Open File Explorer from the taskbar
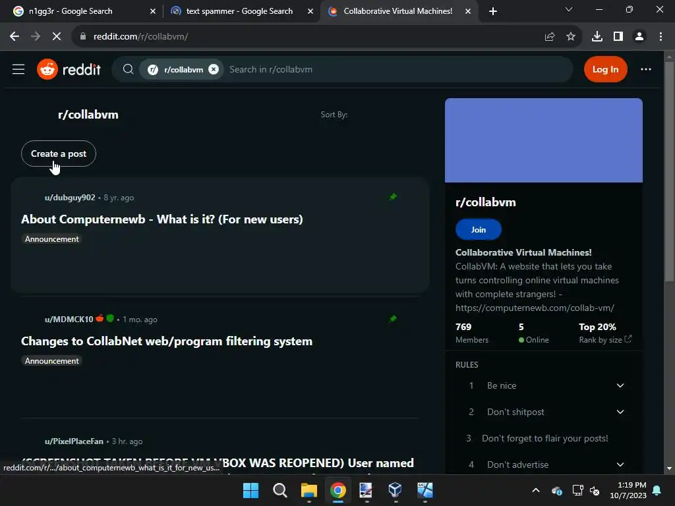Screen dimensions: 675x506 [308, 490]
